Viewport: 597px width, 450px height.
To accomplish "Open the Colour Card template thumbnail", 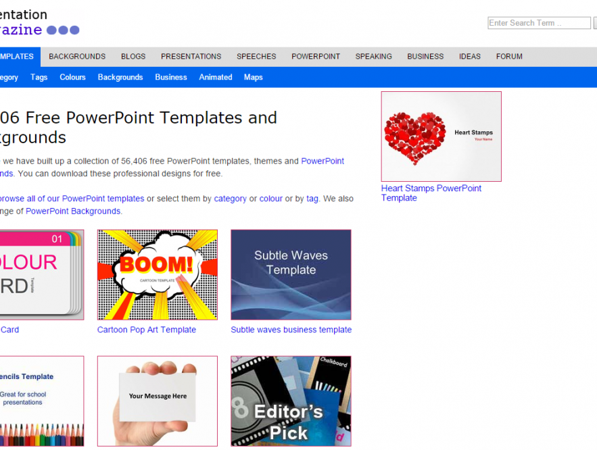I will tap(42, 274).
